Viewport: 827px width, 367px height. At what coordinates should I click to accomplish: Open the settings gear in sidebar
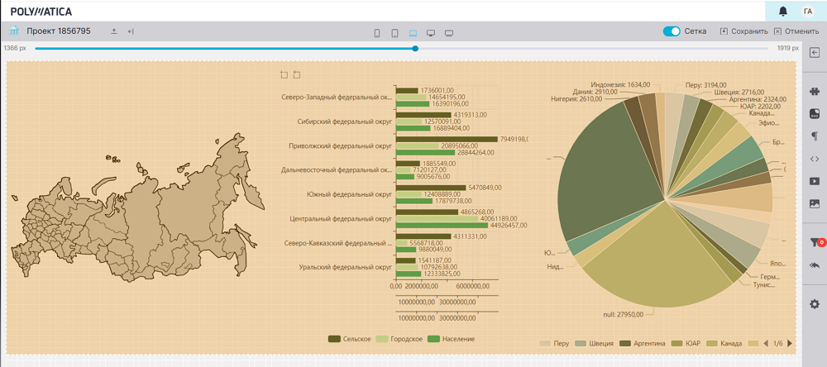tap(814, 304)
